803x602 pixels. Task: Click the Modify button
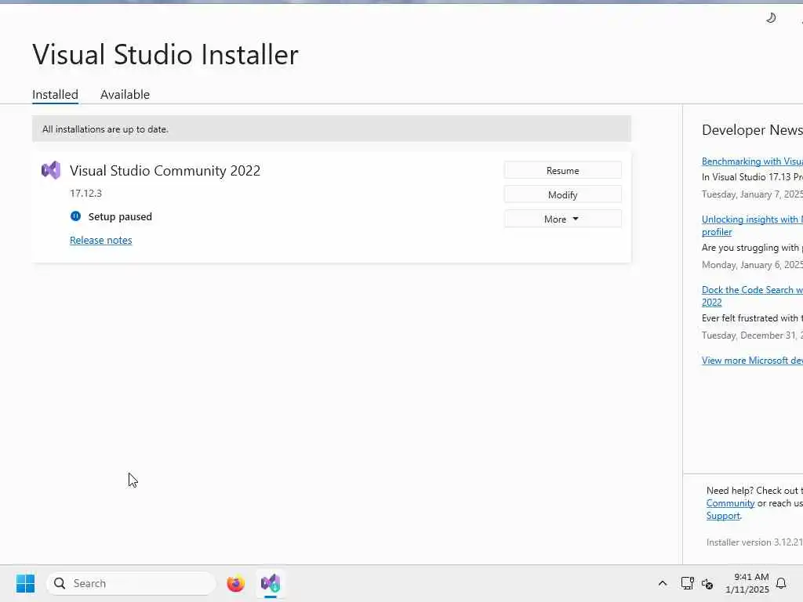pos(563,194)
